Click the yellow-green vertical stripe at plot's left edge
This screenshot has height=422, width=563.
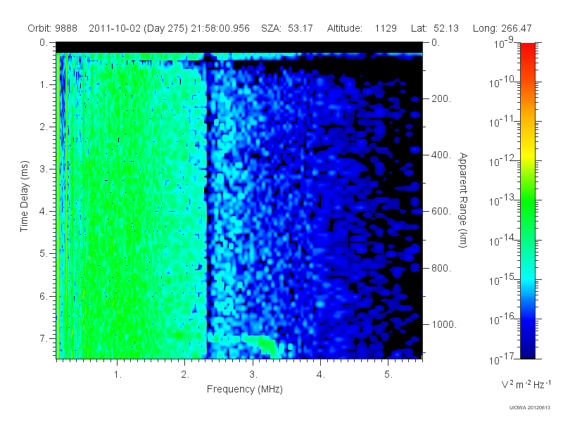pyautogui.click(x=58, y=205)
